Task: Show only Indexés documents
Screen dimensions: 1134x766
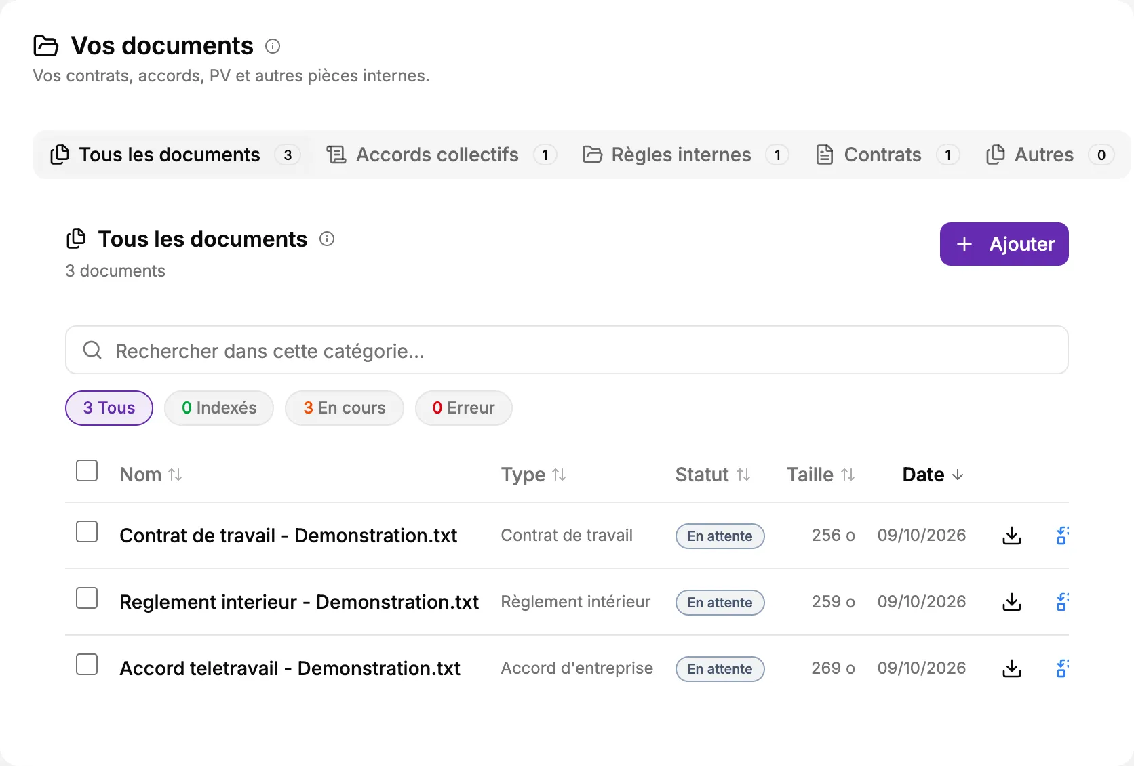Action: click(x=219, y=408)
